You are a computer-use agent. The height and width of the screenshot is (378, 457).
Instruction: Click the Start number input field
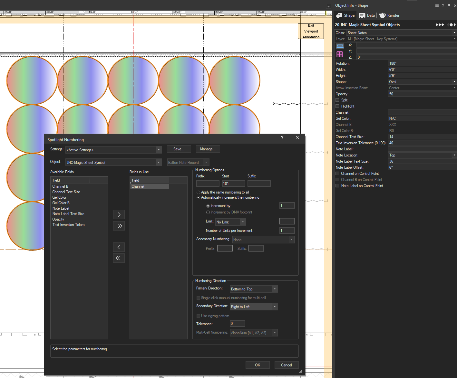233,184
